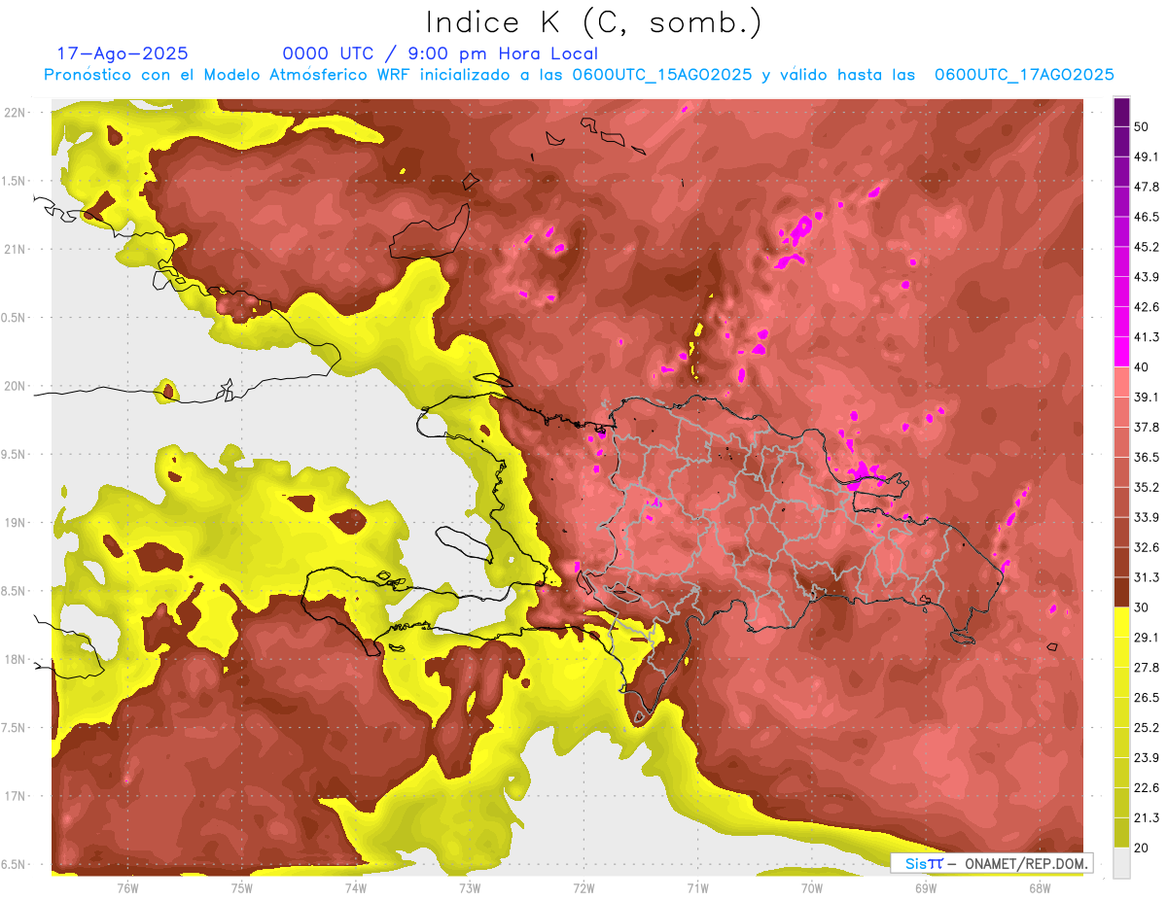Click the latitude label '9.5N'
The width and height of the screenshot is (1167, 901).
coord(13,454)
